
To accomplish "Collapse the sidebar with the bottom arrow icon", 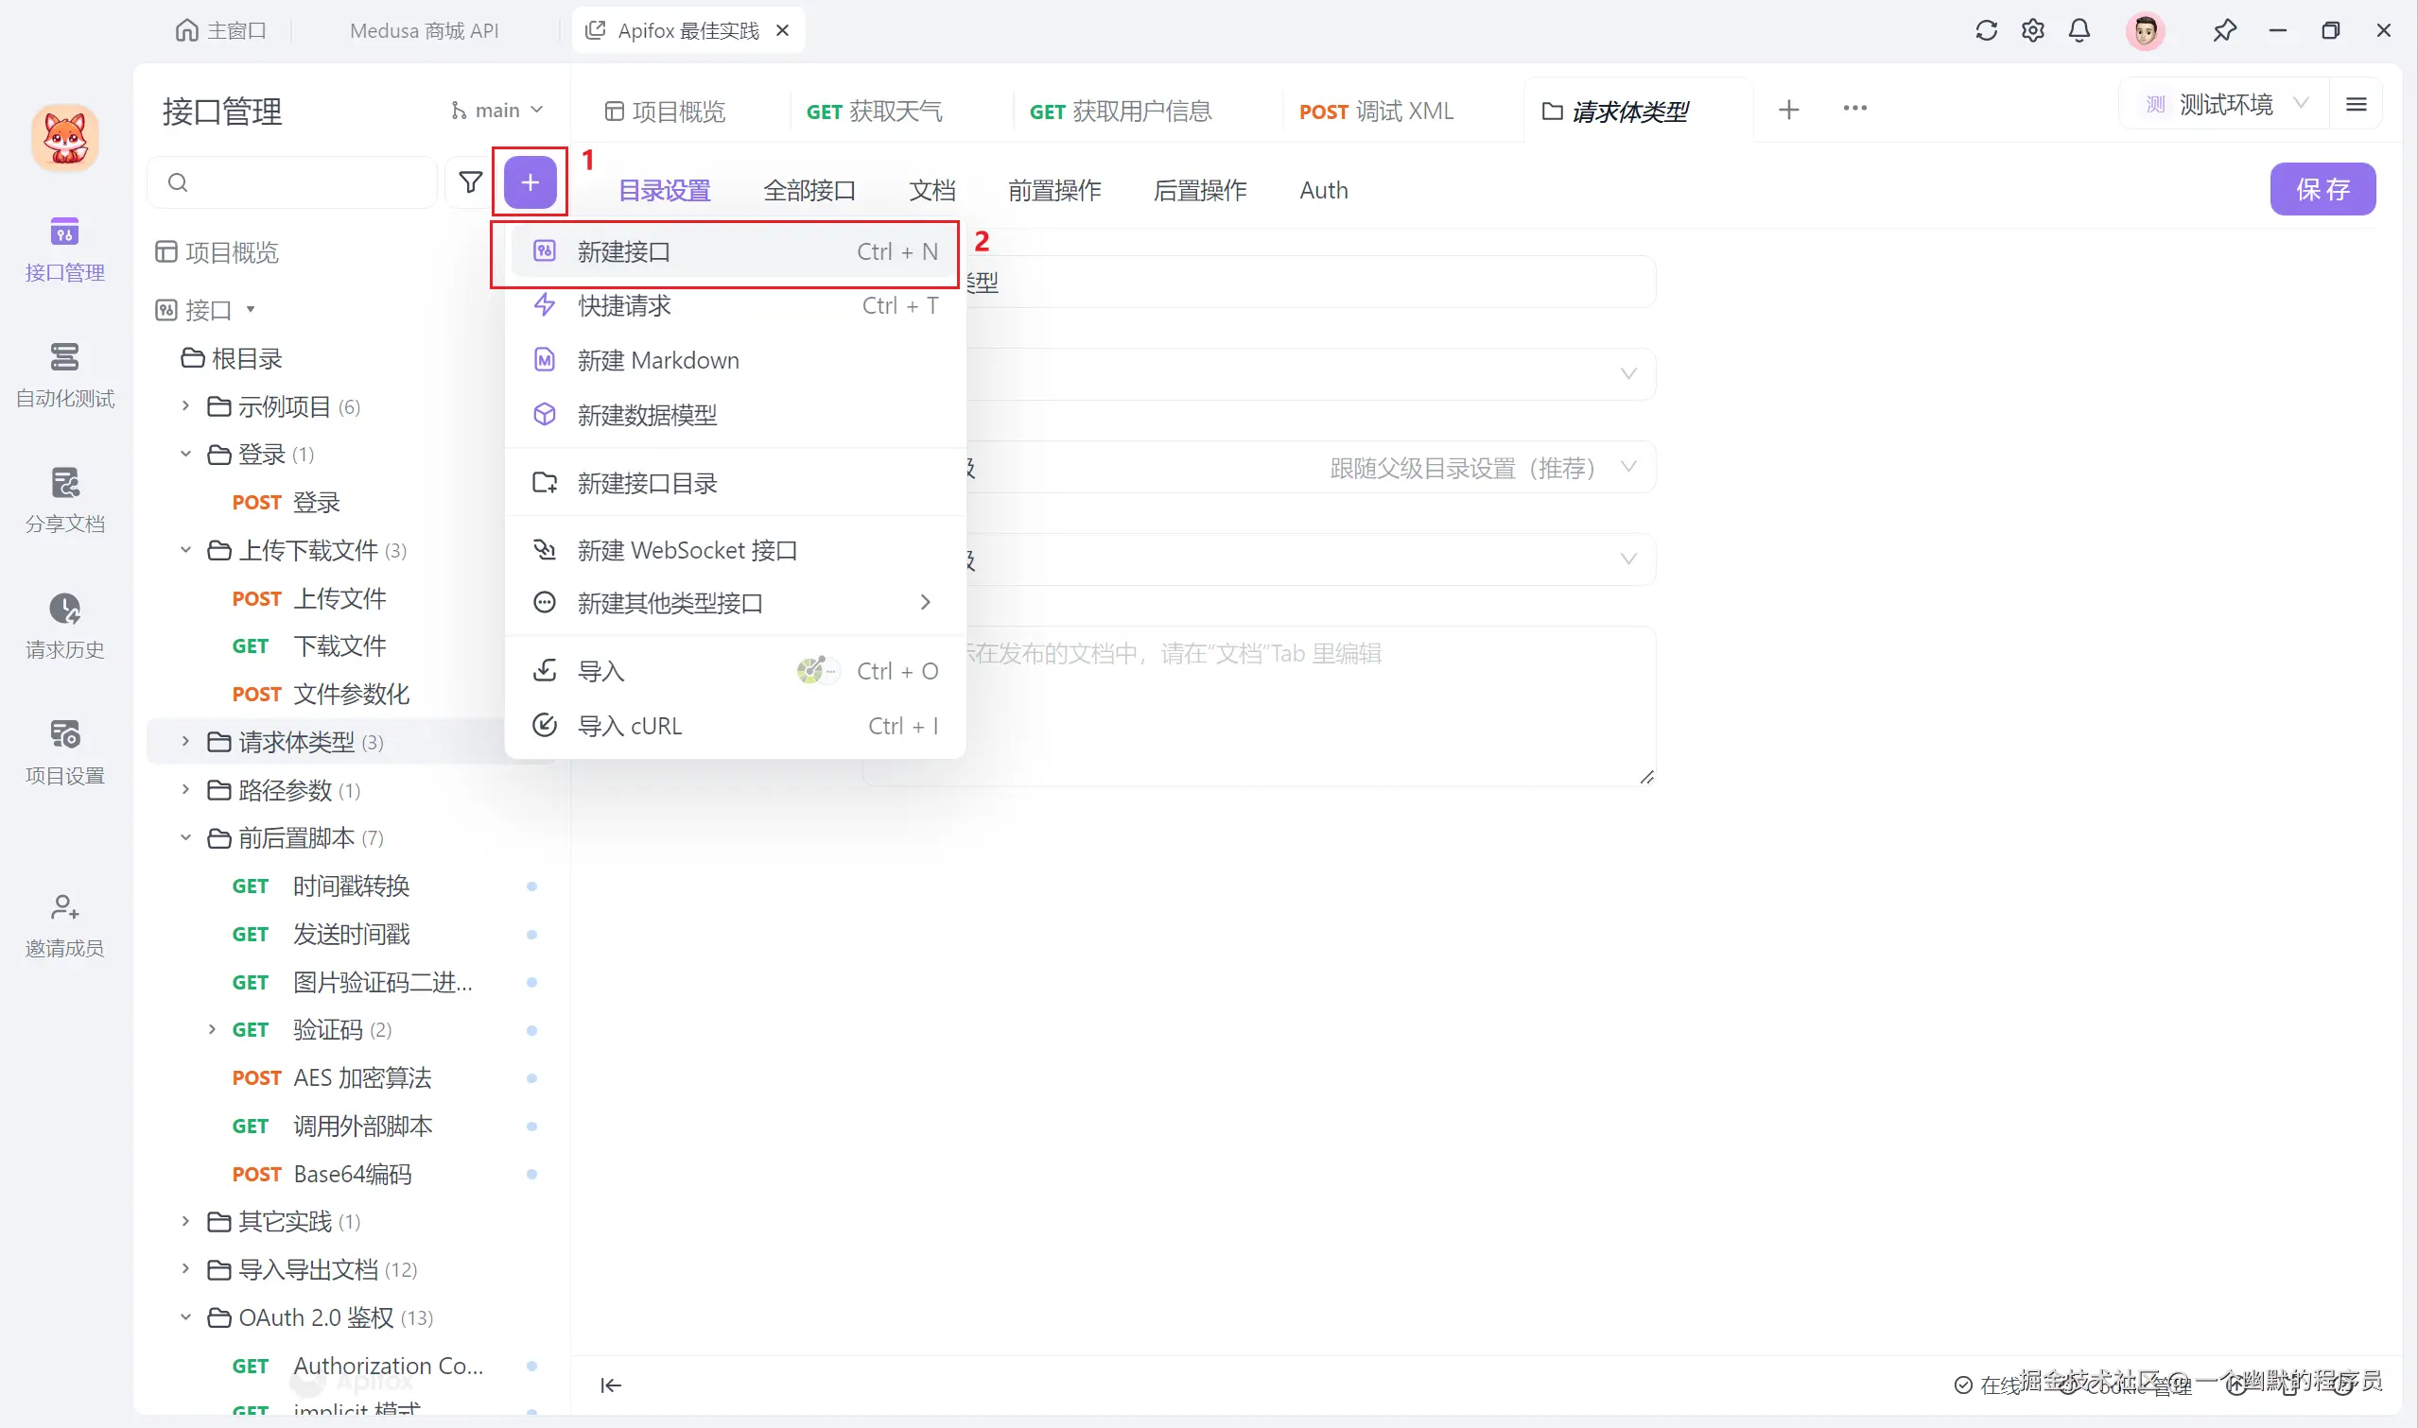I will coord(610,1385).
